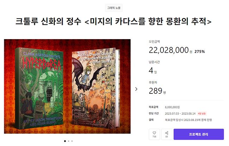Open the share icon menu
This screenshot has width=229, height=146.
[x=167, y=134]
